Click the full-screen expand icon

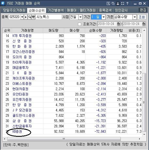click(x=123, y=3)
